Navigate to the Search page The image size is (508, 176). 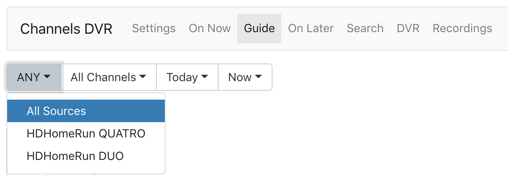pyautogui.click(x=365, y=29)
